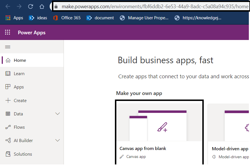Open Apps in the left navigation
The height and width of the screenshot is (167, 250).
coord(32,87)
